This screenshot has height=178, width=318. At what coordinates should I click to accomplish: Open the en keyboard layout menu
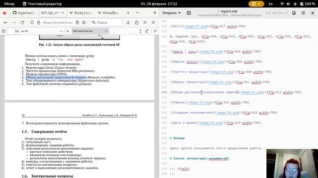(270, 3)
